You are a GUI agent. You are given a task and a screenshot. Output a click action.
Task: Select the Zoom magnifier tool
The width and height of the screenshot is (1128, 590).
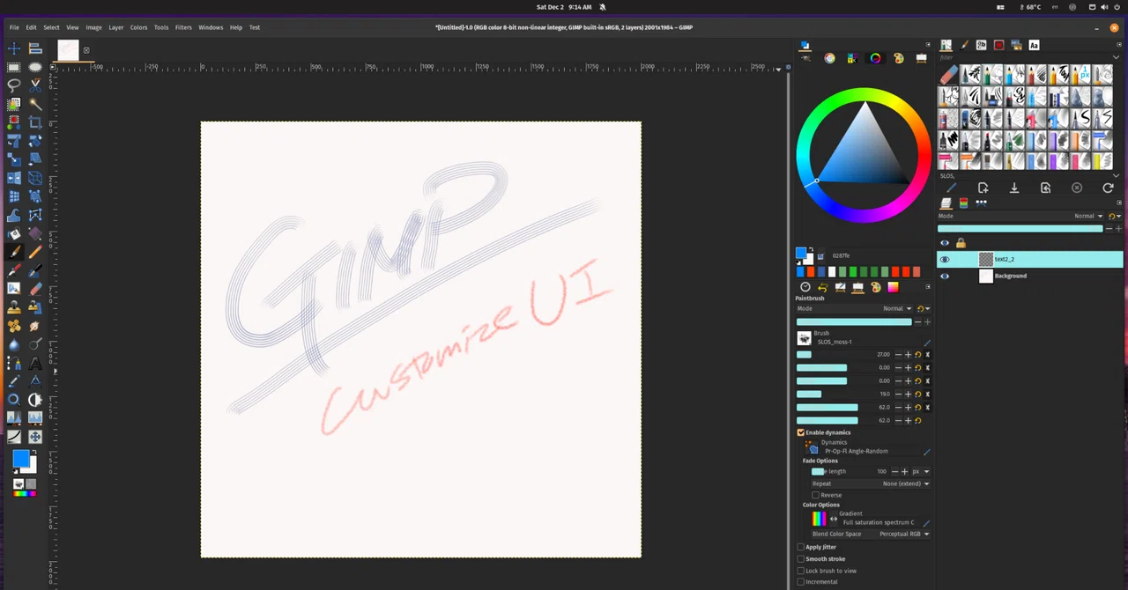[x=14, y=400]
